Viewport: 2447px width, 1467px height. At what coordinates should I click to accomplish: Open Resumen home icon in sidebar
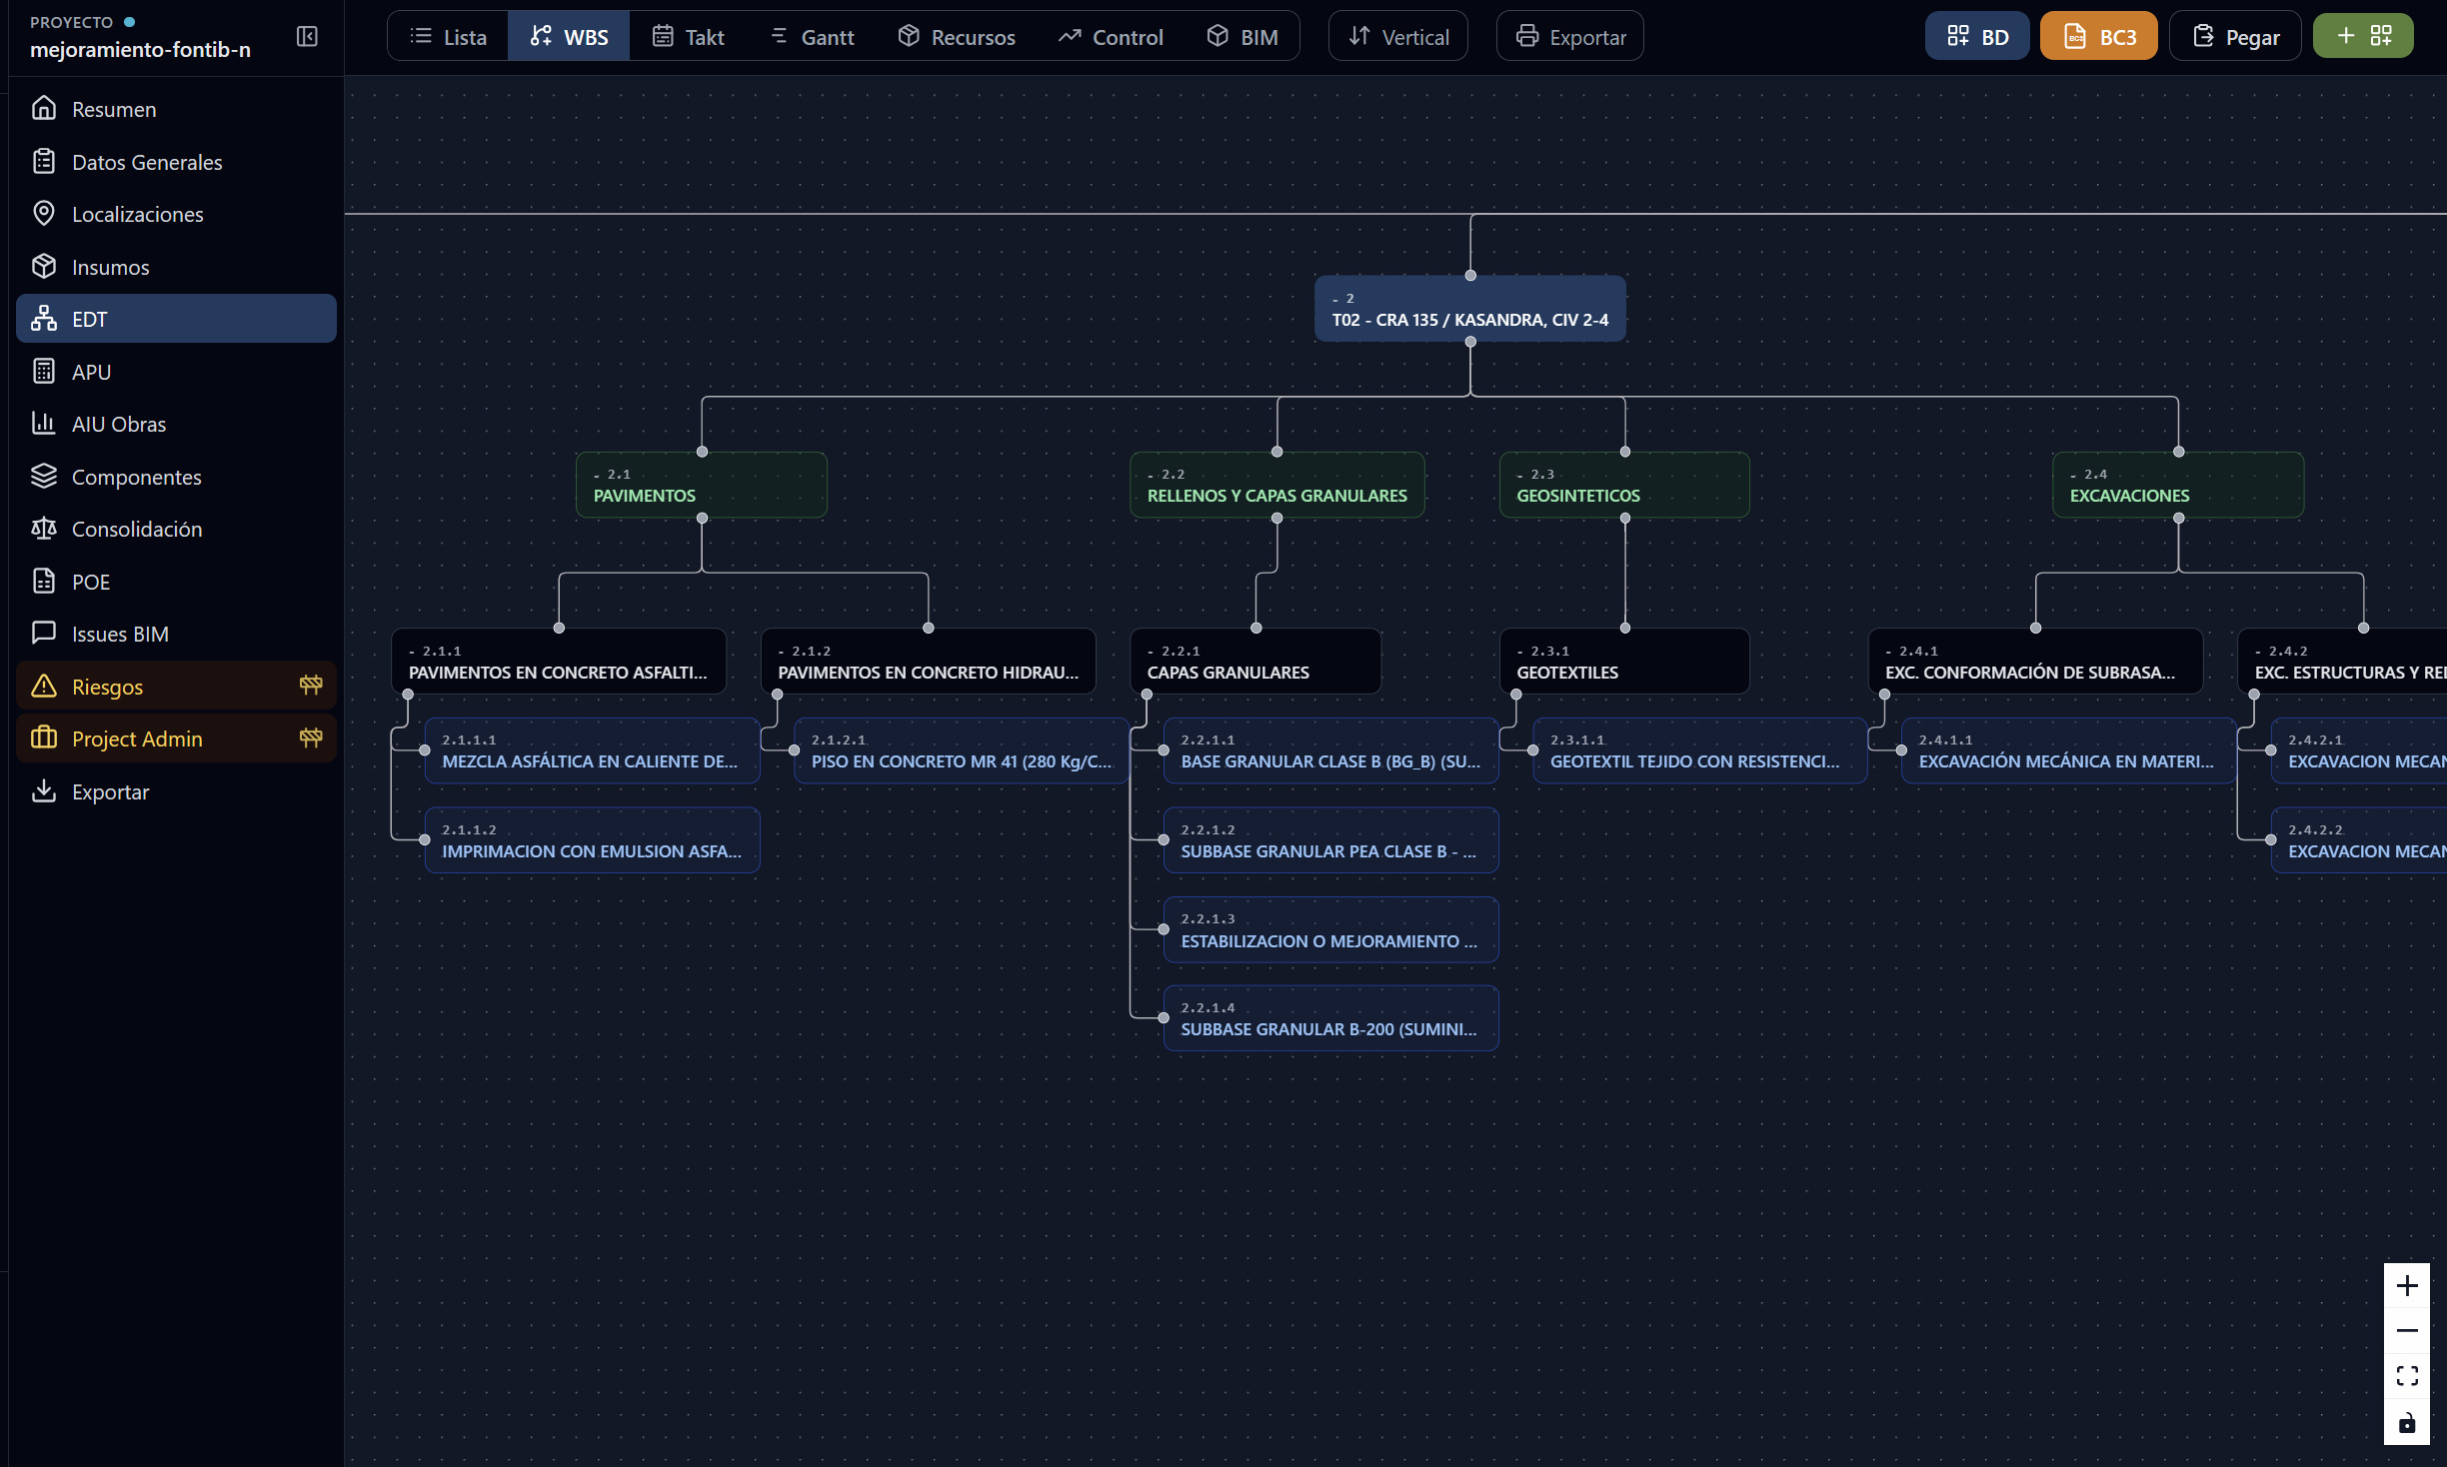[x=44, y=108]
